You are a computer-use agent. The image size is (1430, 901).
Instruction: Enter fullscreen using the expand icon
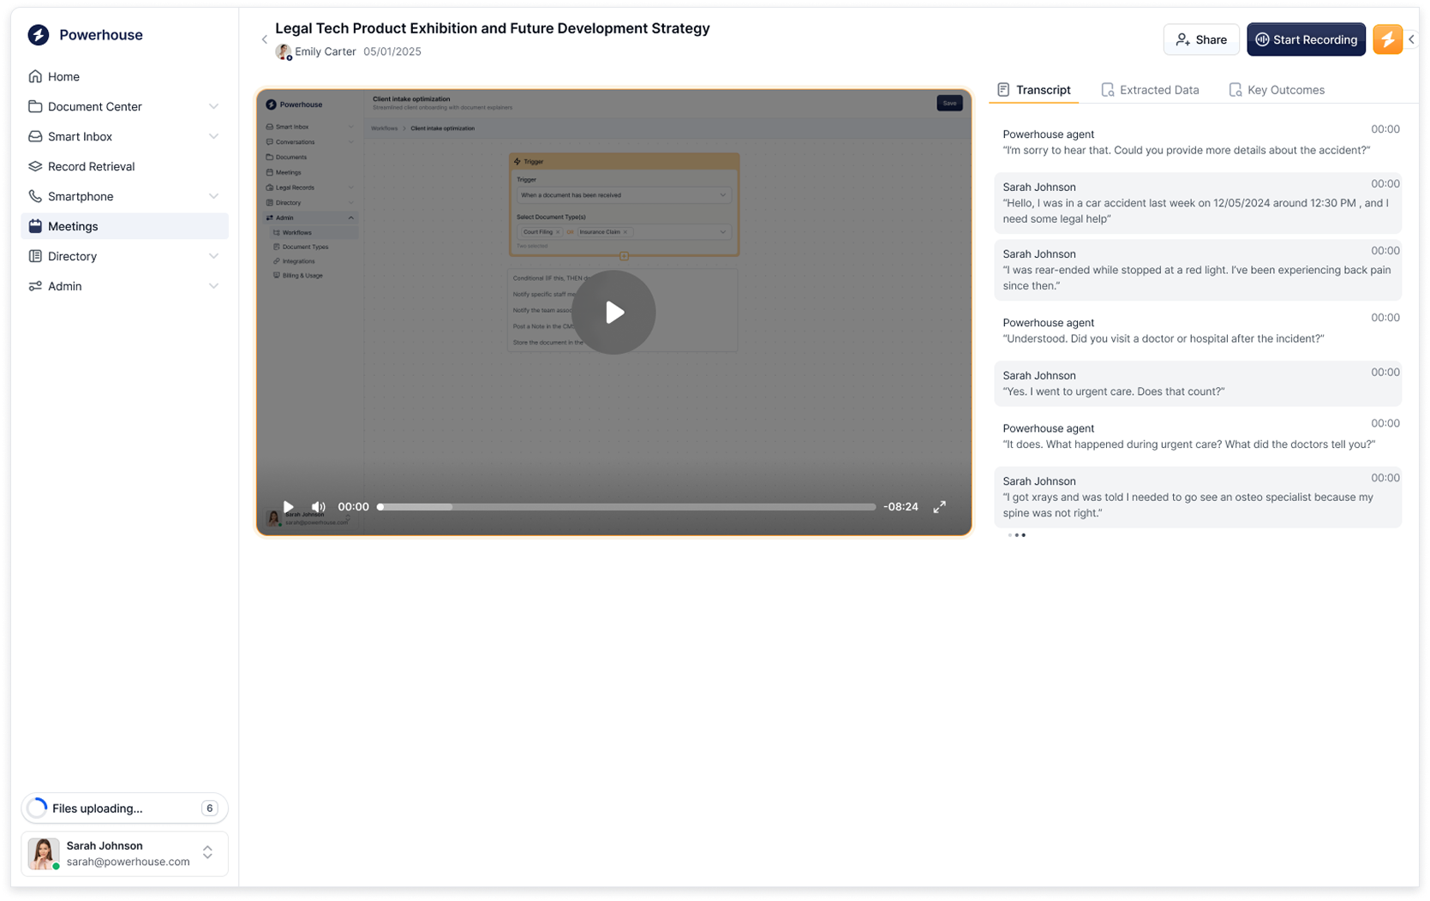tap(939, 507)
